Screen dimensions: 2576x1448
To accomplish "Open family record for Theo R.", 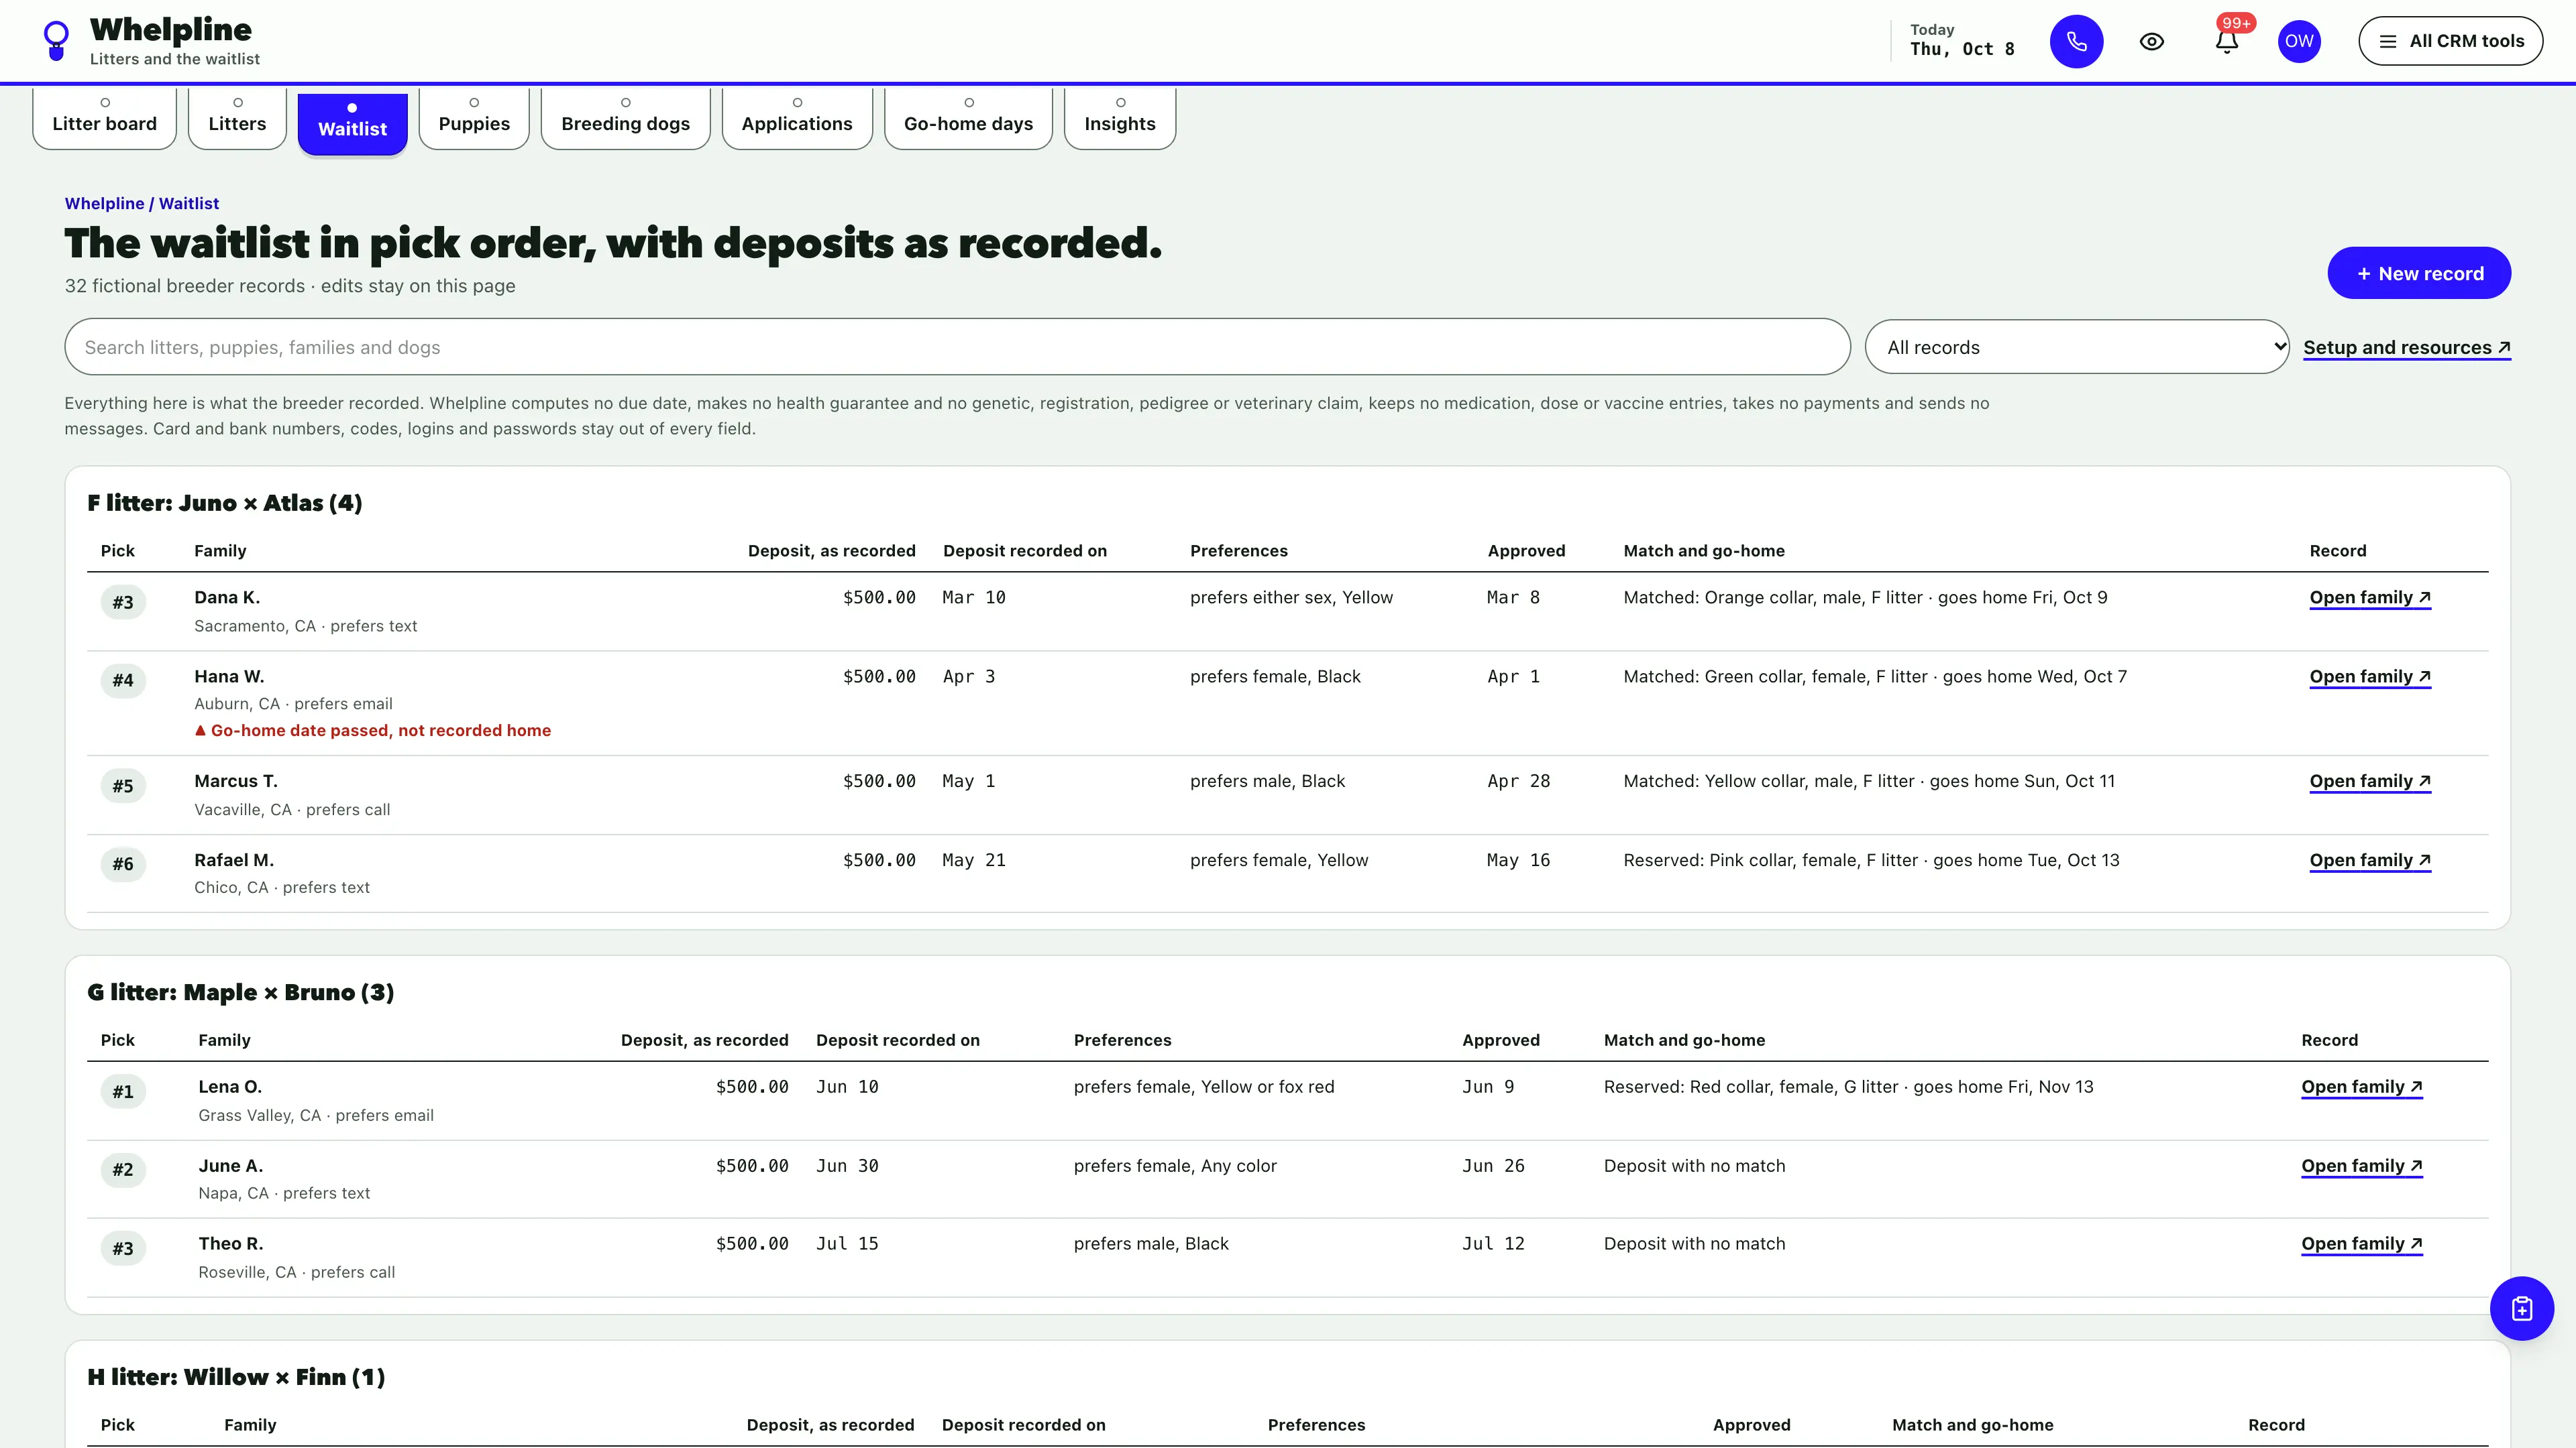I will point(2361,1244).
